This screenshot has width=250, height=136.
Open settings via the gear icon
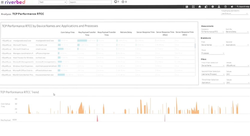pos(212,7)
